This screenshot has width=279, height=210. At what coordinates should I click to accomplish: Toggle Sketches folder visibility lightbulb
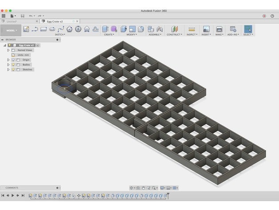tap(13, 69)
